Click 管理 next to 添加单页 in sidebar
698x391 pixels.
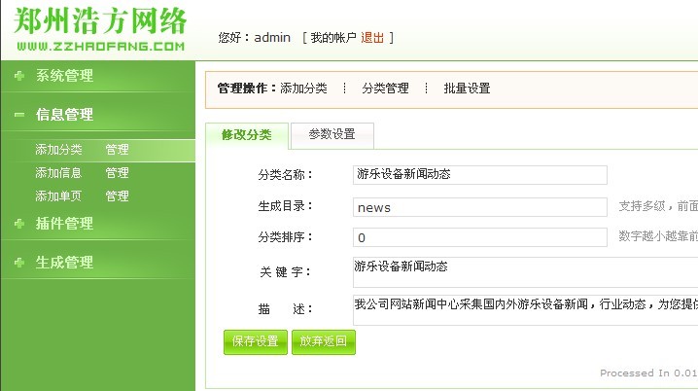[x=117, y=196]
